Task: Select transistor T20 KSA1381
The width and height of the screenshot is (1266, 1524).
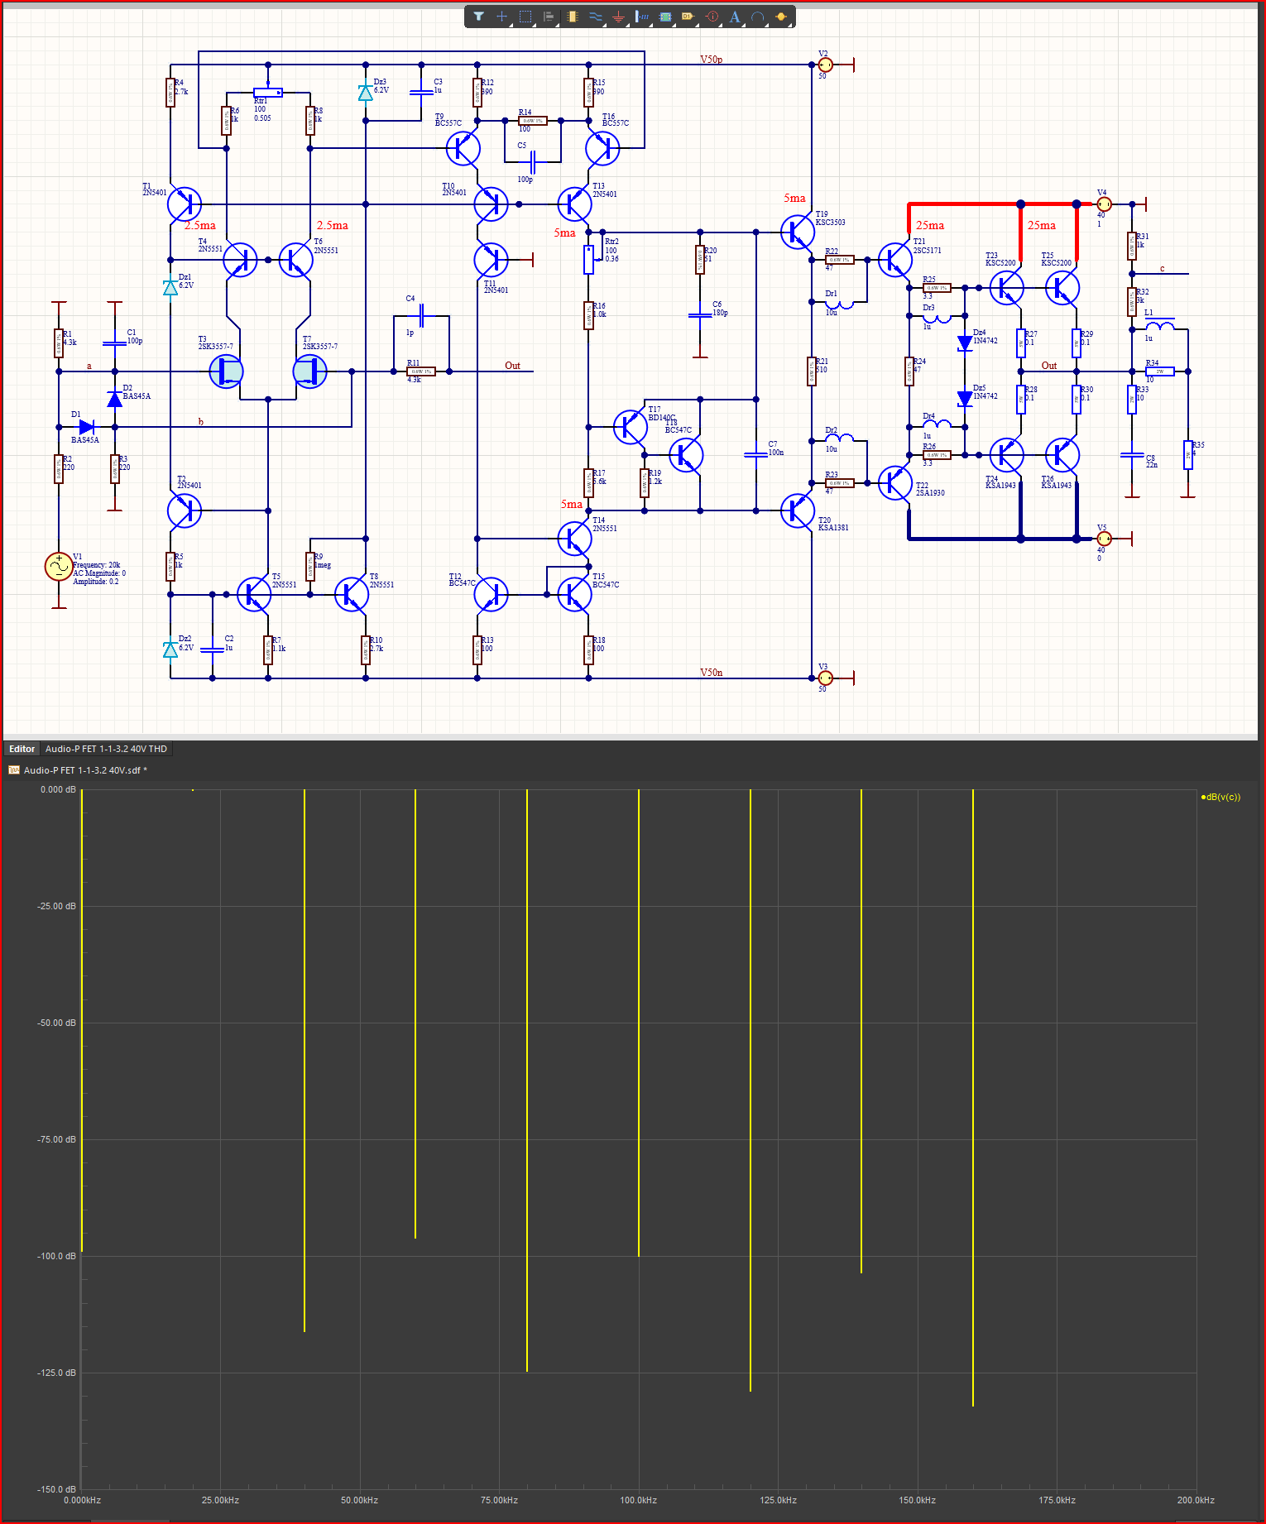Action: pos(798,511)
